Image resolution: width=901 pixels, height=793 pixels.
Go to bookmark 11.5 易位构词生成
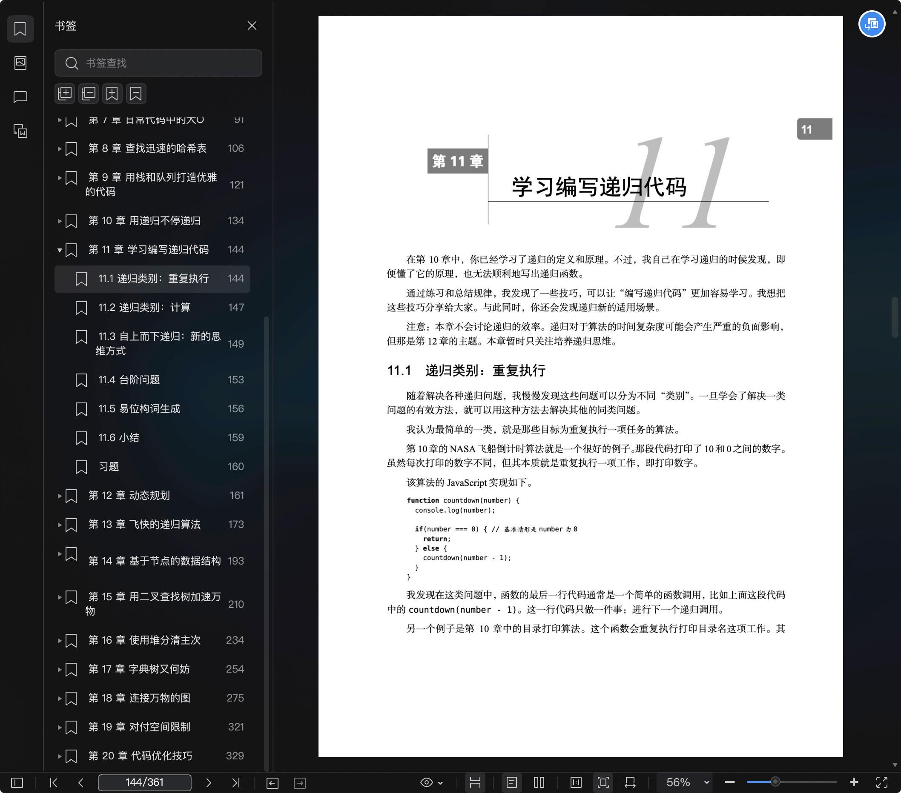[152, 408]
